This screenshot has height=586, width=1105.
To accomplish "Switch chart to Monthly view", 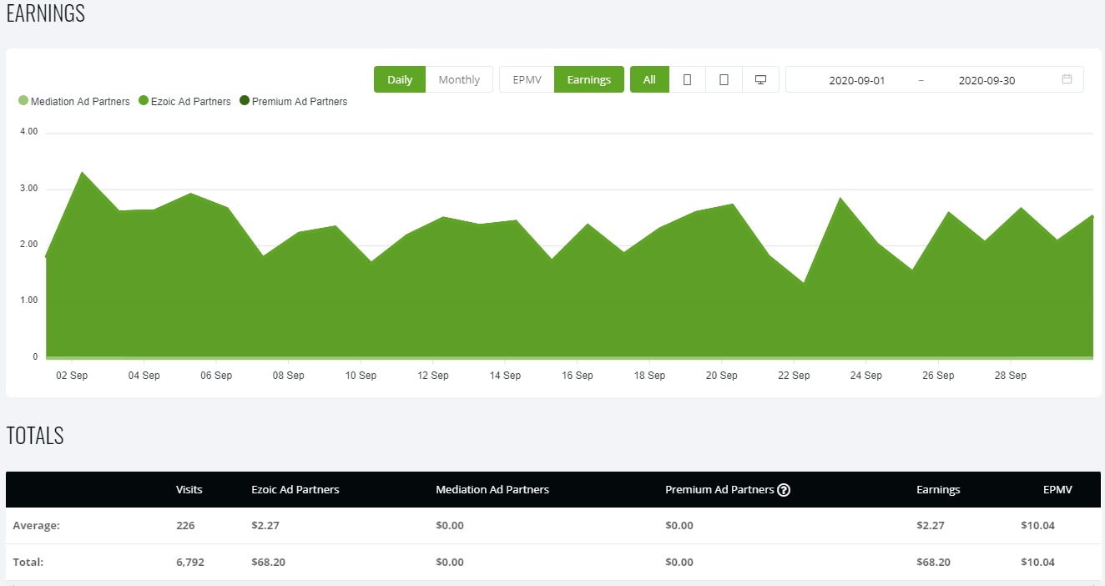I will coord(459,79).
